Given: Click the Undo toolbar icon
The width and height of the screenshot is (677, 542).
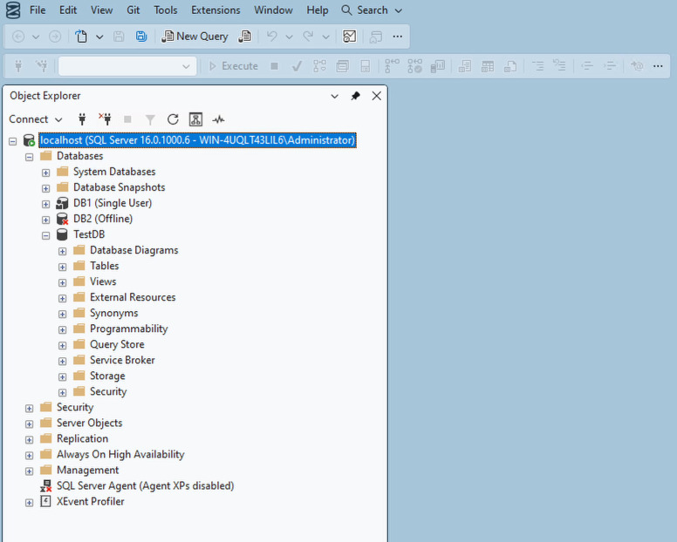Looking at the screenshot, I should coord(271,37).
